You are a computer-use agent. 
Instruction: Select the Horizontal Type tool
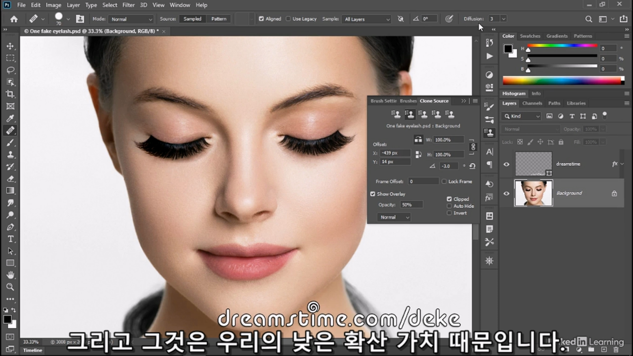pyautogui.click(x=10, y=239)
